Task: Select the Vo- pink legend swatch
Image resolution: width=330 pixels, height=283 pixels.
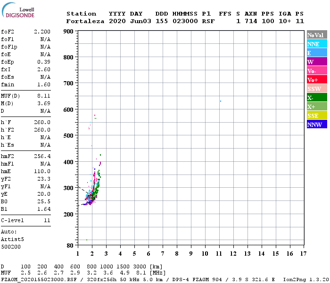Action: coord(317,71)
